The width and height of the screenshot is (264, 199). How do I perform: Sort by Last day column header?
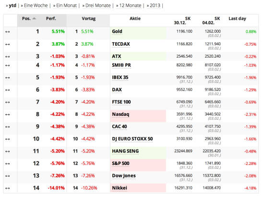238,19
